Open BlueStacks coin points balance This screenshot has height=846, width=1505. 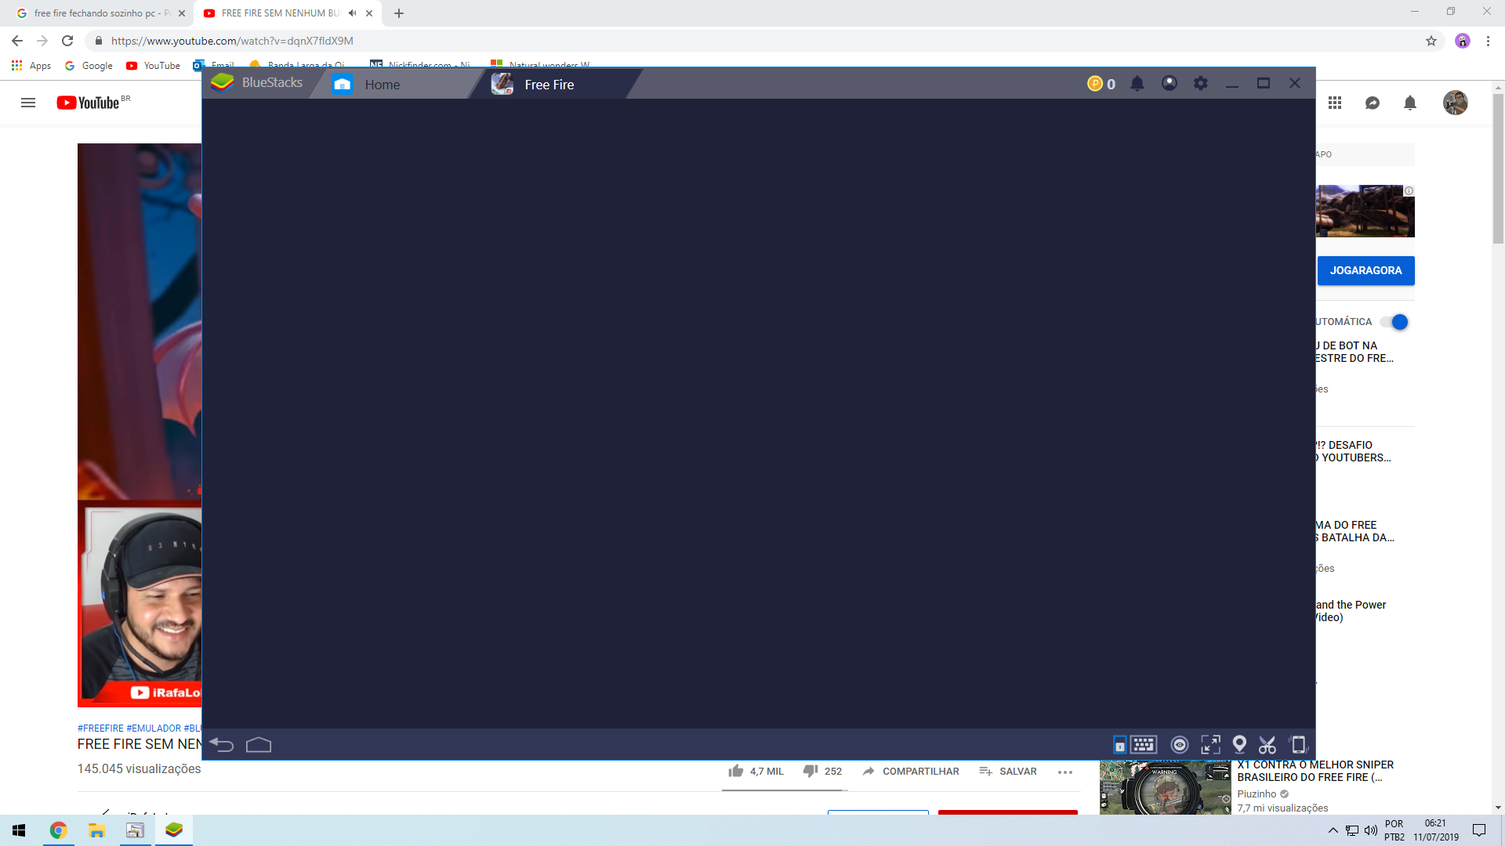(1101, 84)
